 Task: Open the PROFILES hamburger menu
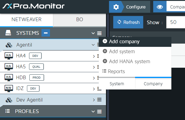pos(99,112)
